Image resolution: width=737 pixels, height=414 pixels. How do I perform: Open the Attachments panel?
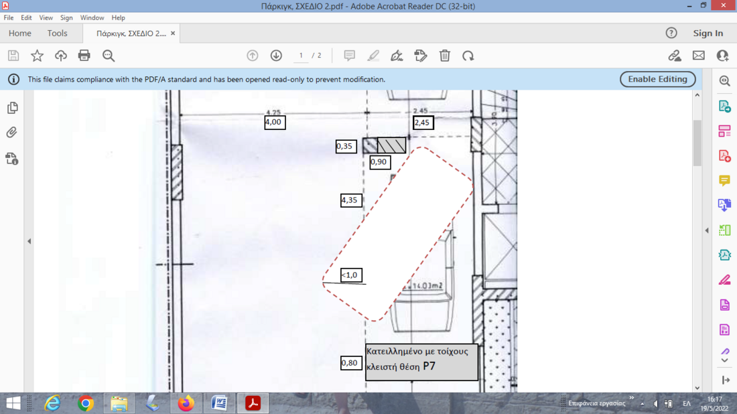click(x=11, y=133)
